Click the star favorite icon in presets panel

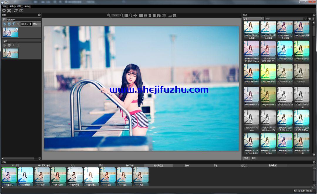pos(310,19)
